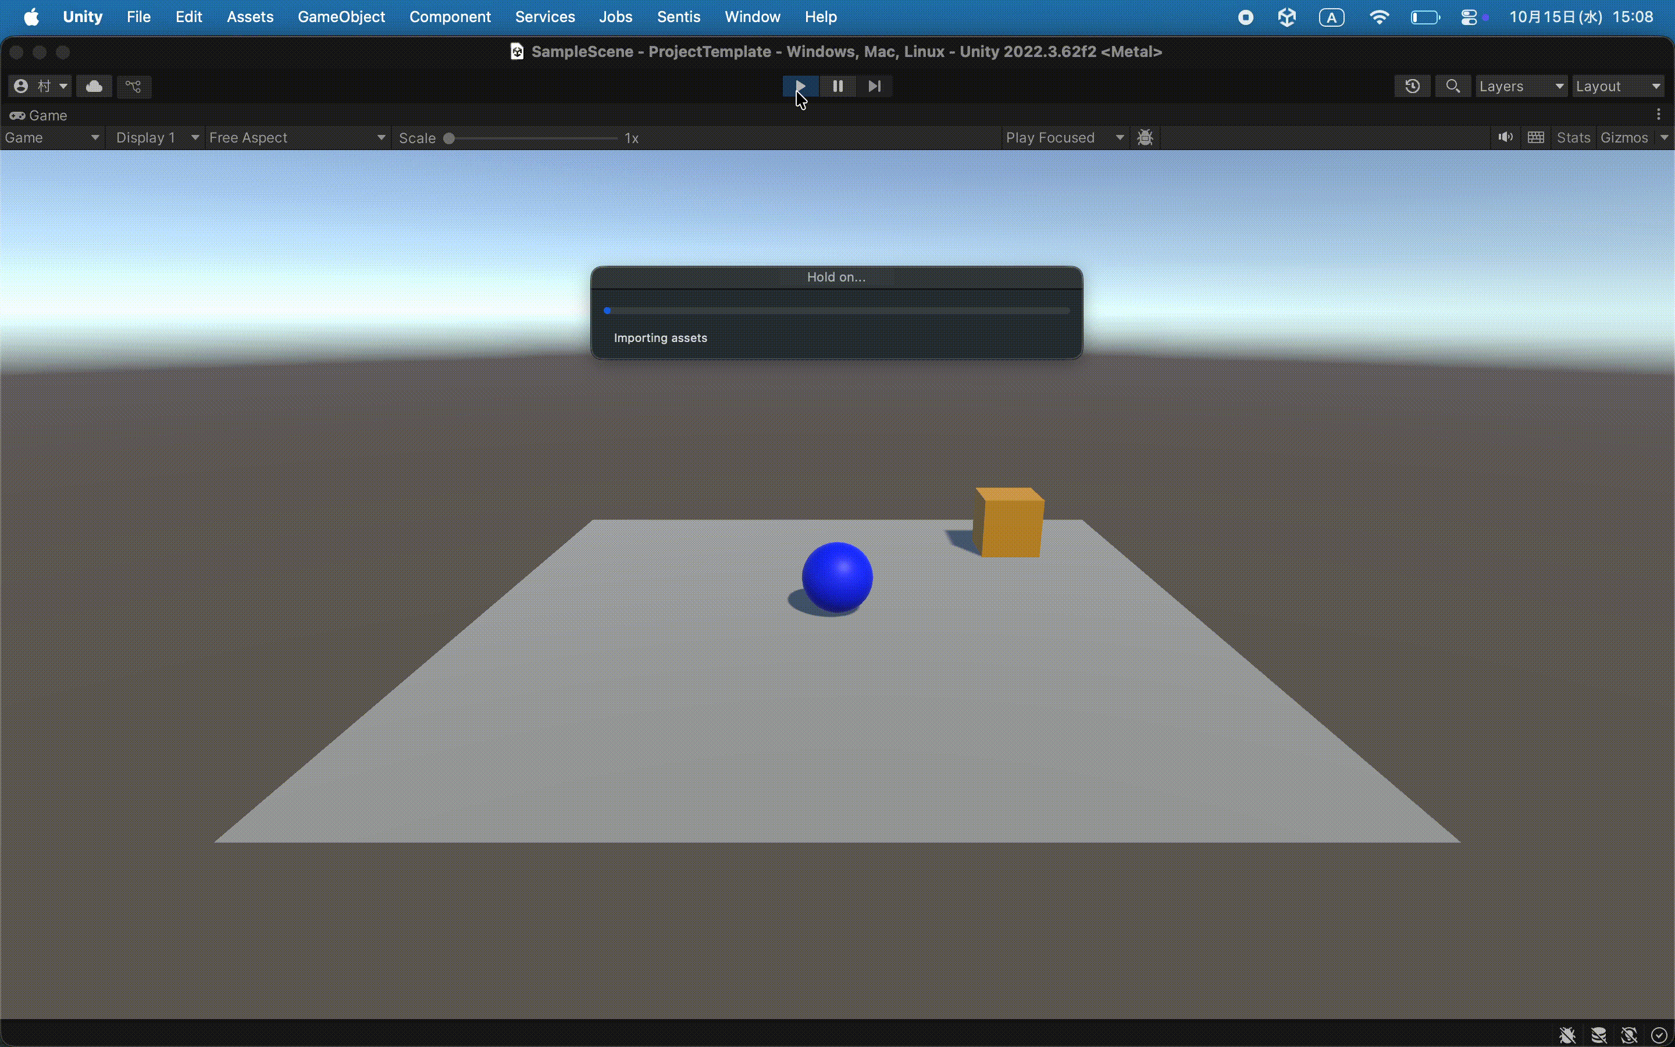Open the version control icon
Viewport: 1675px width, 1047px height.
pos(134,86)
